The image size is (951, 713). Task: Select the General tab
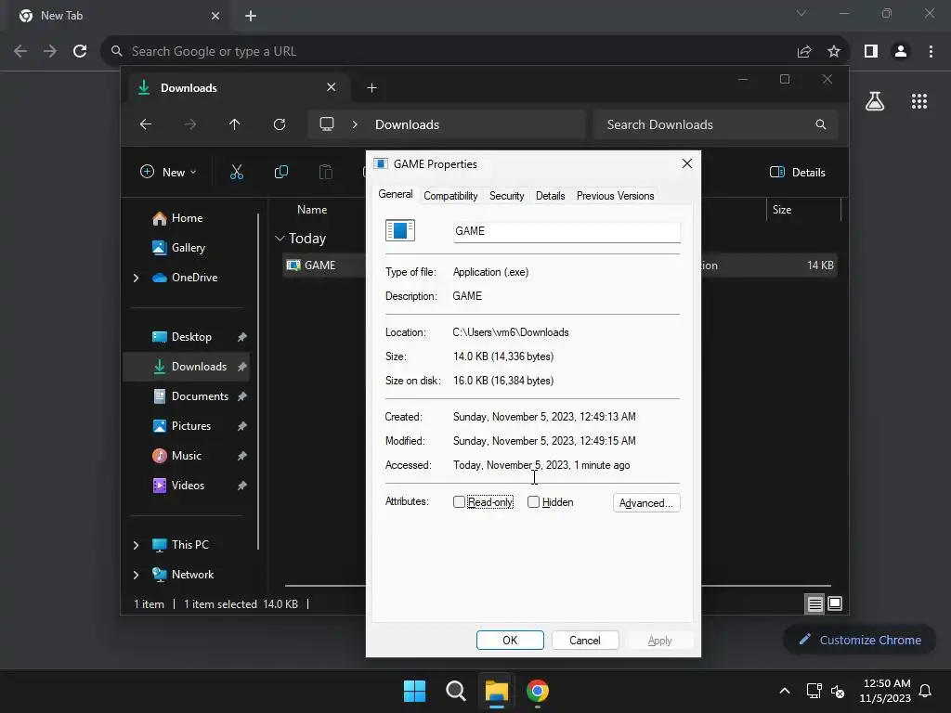(x=396, y=194)
